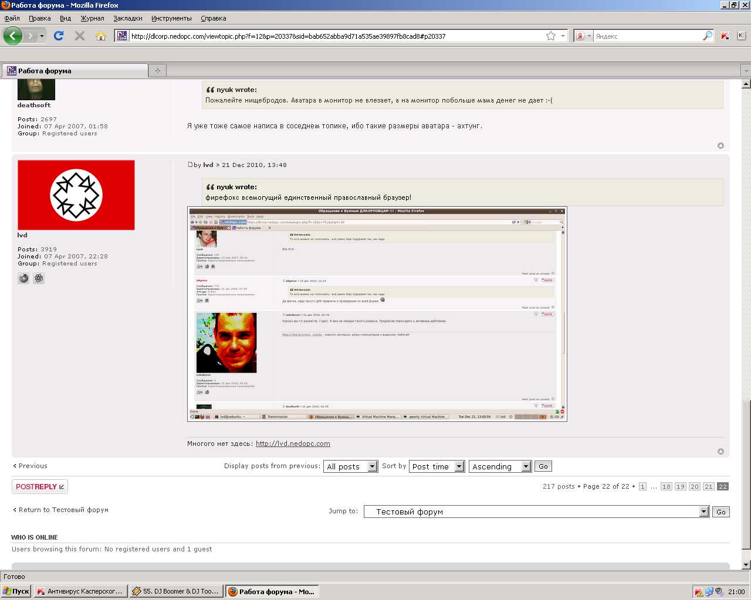Expand the 'All posts' display dropdown
This screenshot has width=751, height=600.
[372, 466]
